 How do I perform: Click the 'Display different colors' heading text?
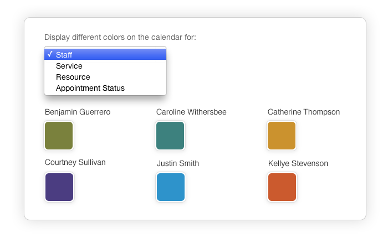120,37
